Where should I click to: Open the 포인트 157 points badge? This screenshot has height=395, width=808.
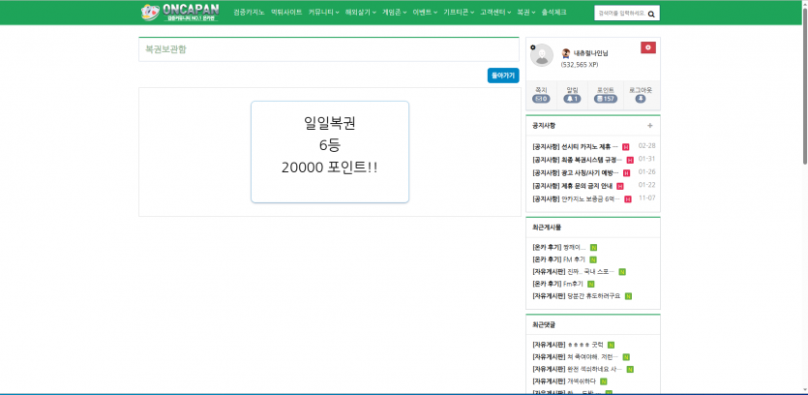click(x=606, y=99)
